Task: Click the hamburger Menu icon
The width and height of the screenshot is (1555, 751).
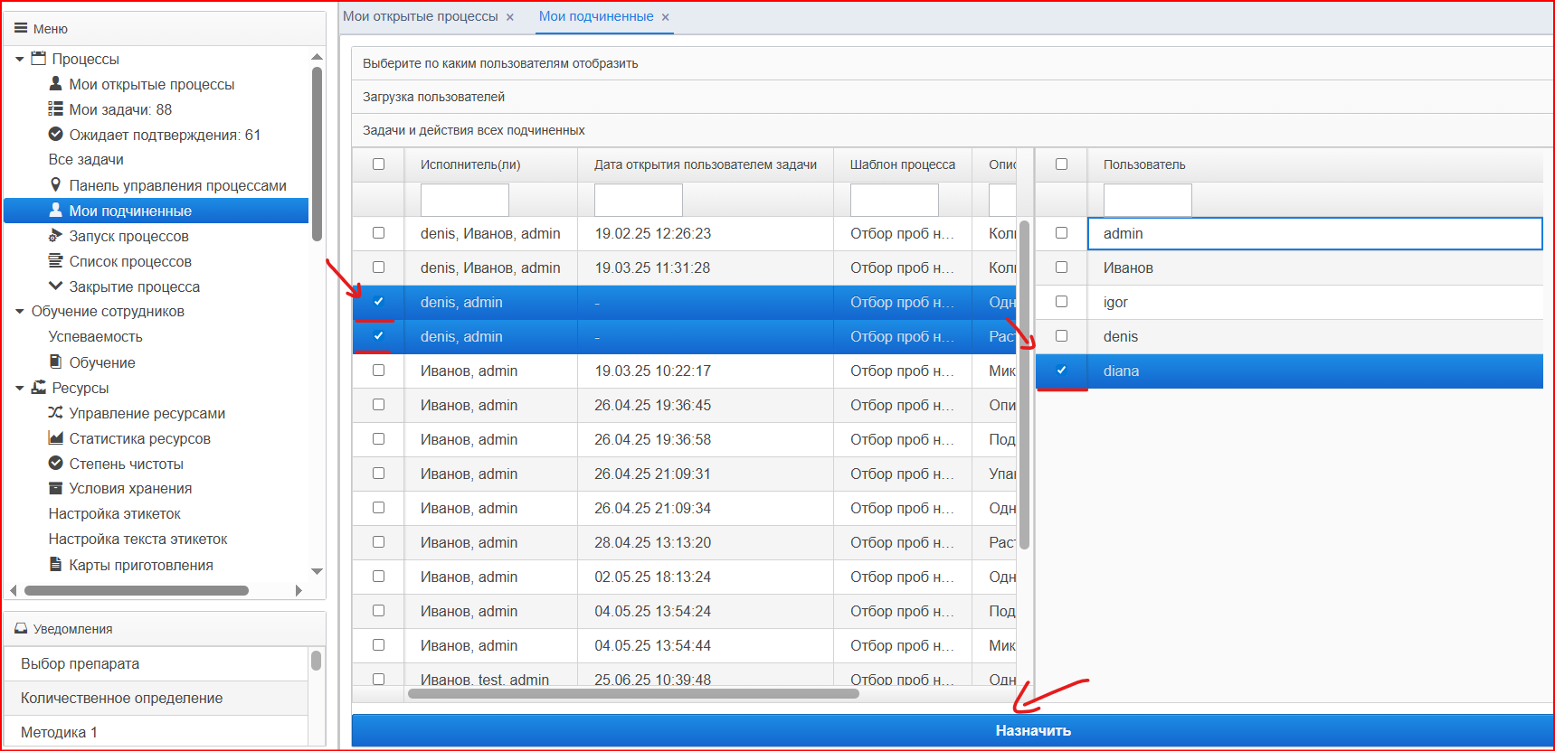Action: tap(21, 28)
